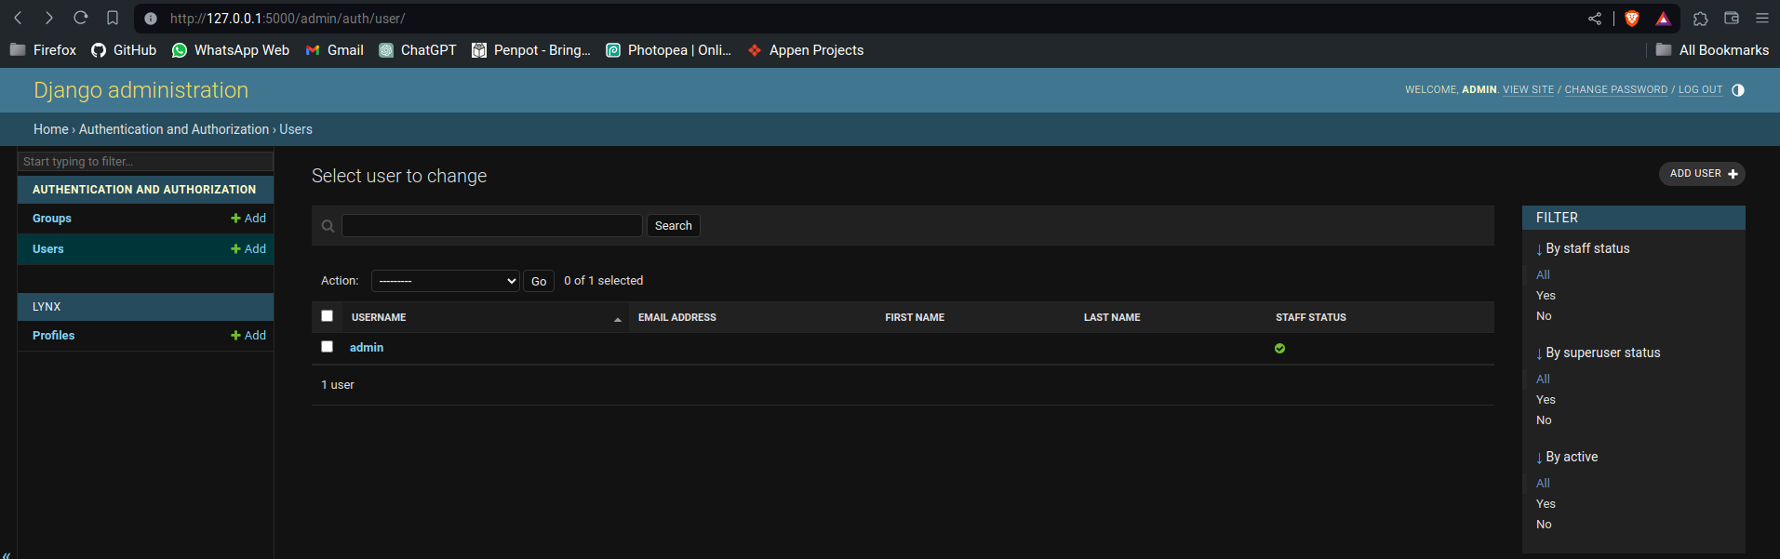This screenshot has height=559, width=1780.
Task: Click the user search input field
Action: (x=491, y=226)
